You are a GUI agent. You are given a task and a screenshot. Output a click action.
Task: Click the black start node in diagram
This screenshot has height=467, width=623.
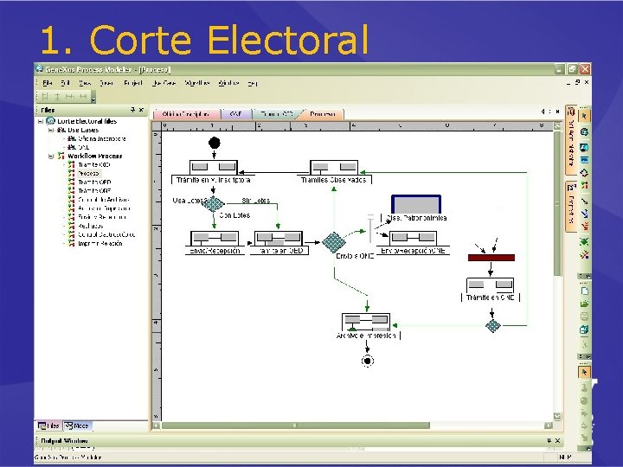coord(215,143)
